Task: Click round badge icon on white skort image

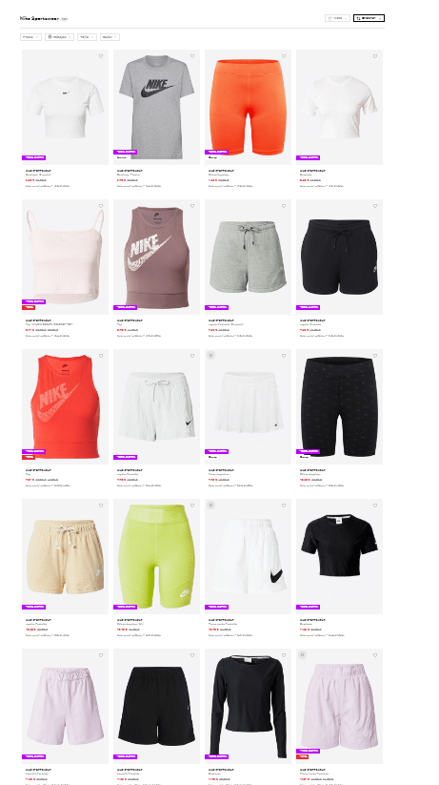Action: tap(211, 356)
